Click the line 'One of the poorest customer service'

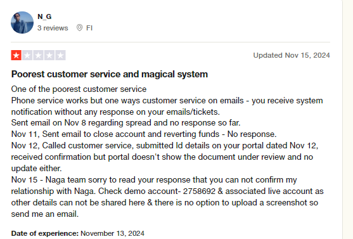tap(79, 89)
